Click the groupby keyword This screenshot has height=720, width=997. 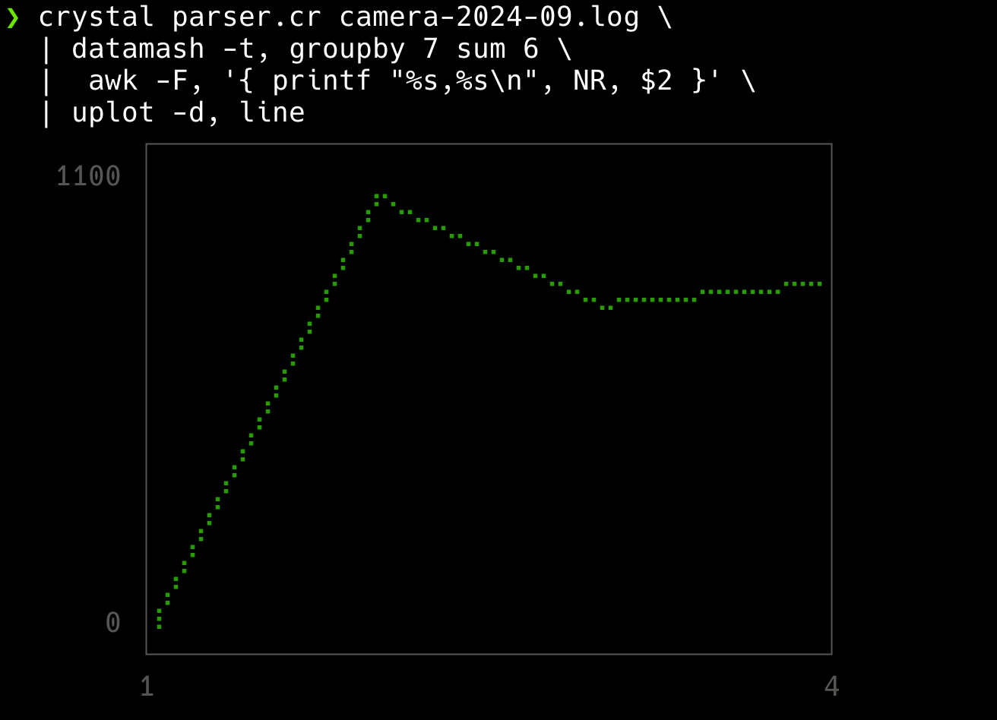click(347, 49)
